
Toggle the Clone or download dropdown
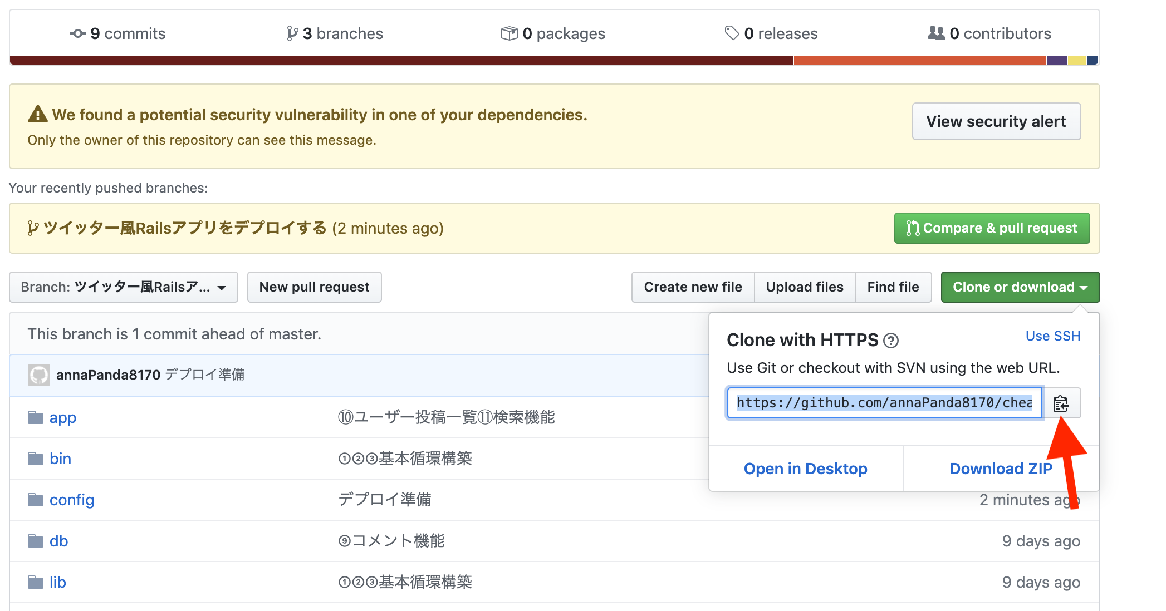coord(1020,287)
